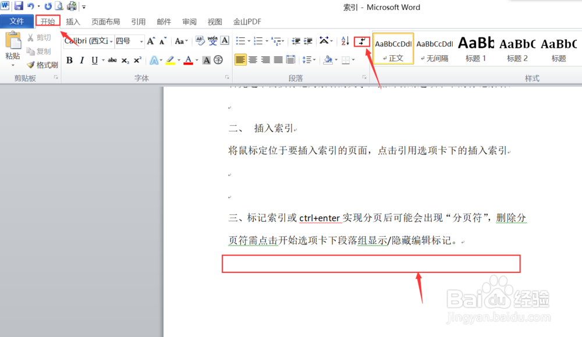The image size is (582, 337).
Task: Open the highlight color picker arrow
Action: click(179, 60)
